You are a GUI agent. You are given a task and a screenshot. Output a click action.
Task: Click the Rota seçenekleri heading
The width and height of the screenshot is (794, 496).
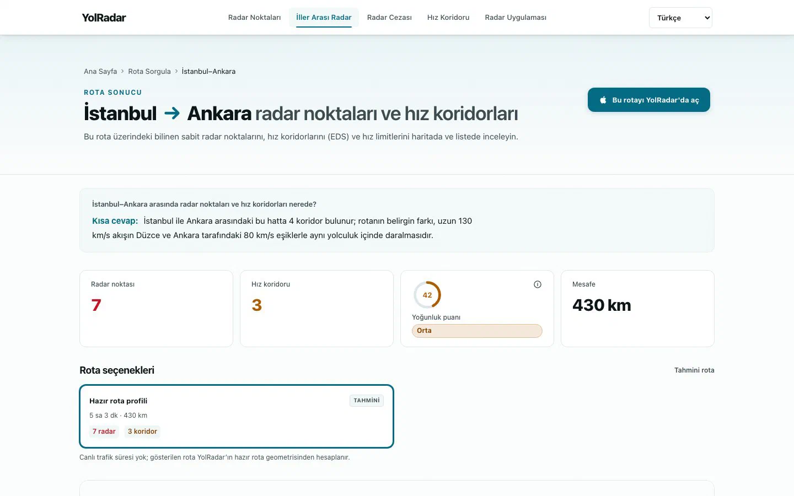point(117,370)
